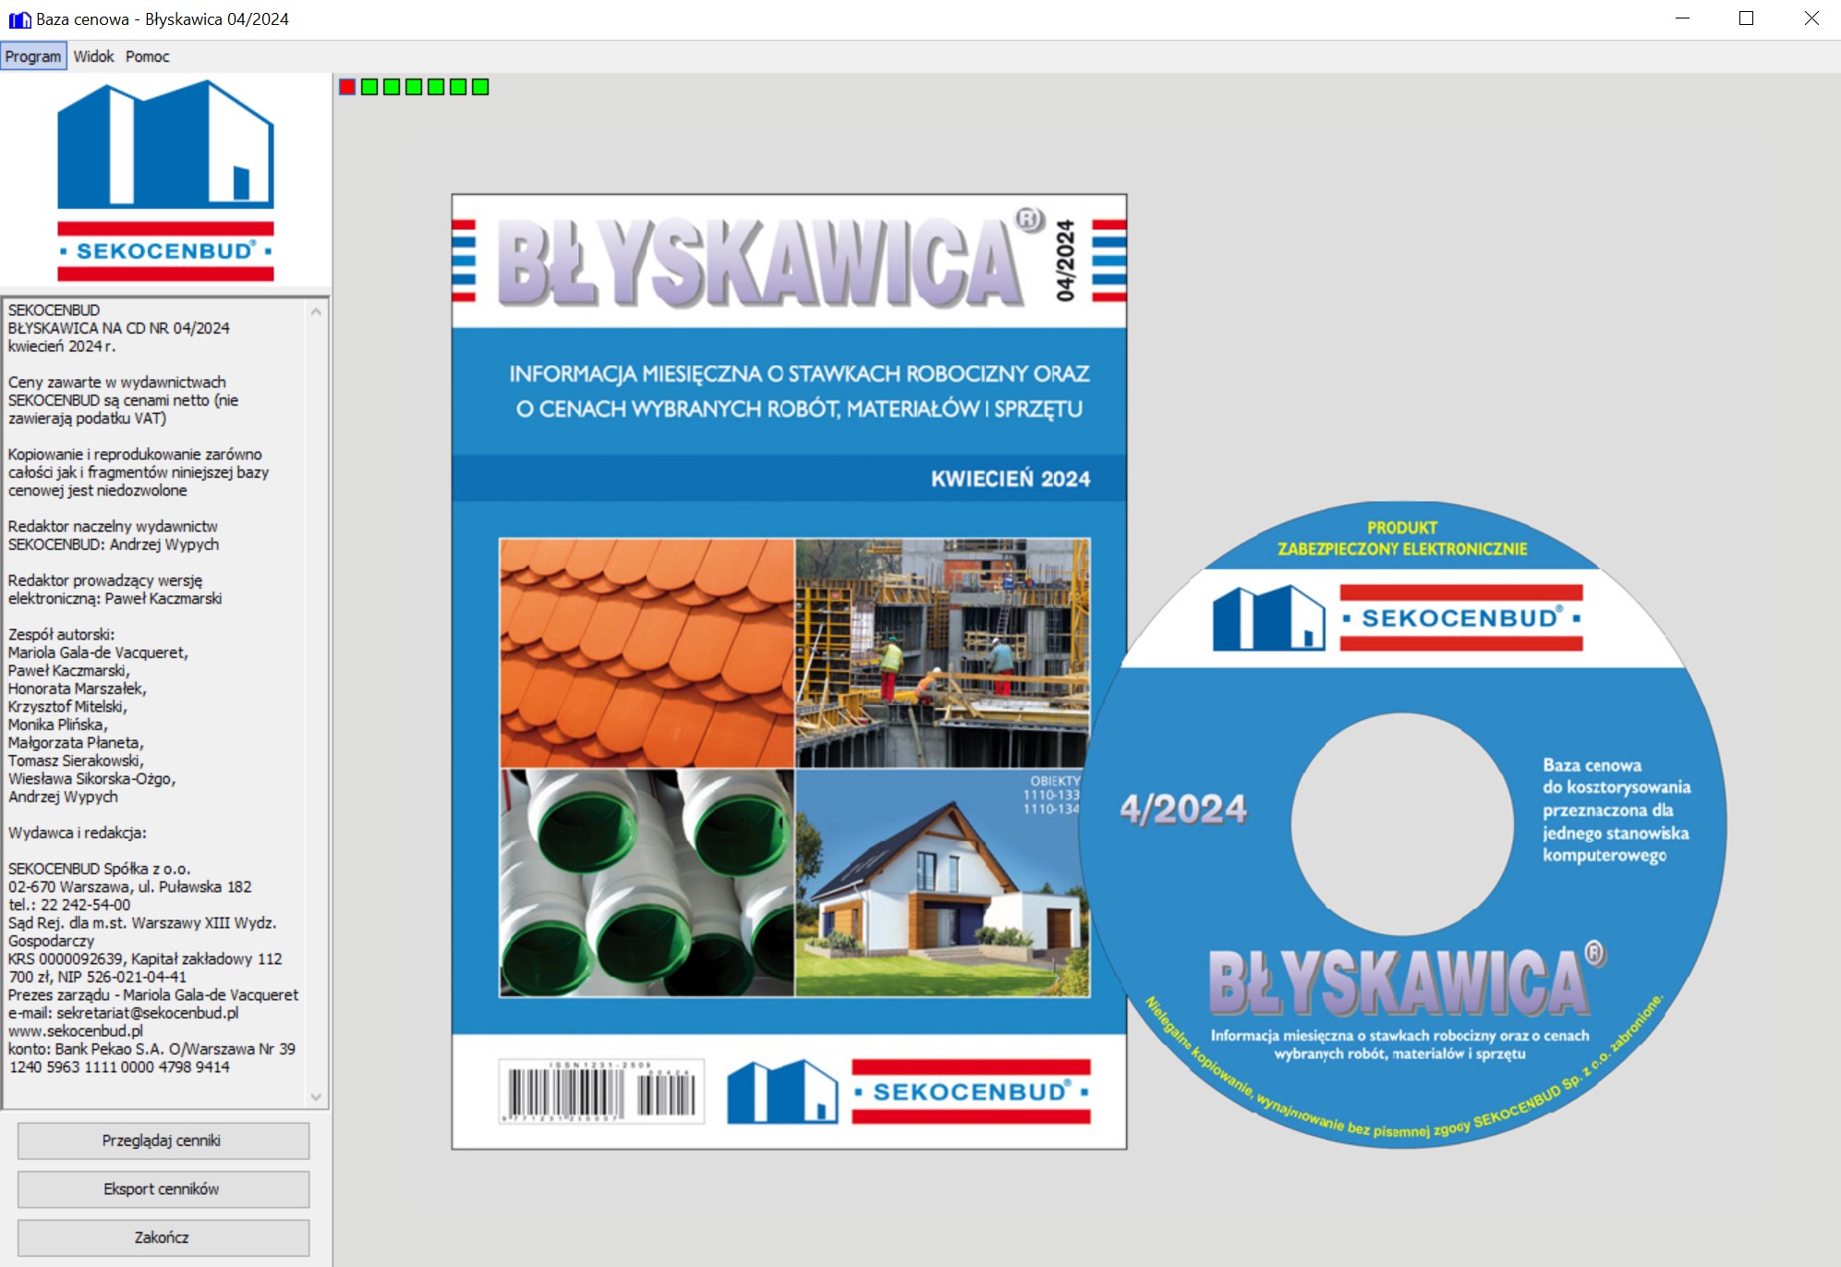Click the e-mail sekretariat@sekocenbud.pl line

124,1013
